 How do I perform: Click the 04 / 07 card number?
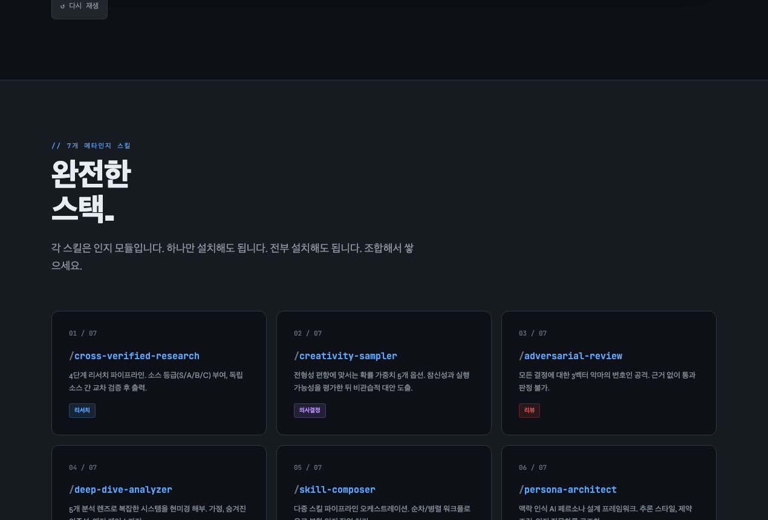pos(83,467)
